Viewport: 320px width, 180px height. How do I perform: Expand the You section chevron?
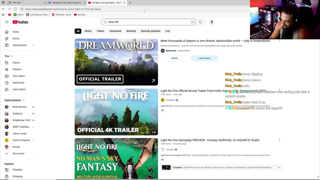tap(12, 56)
